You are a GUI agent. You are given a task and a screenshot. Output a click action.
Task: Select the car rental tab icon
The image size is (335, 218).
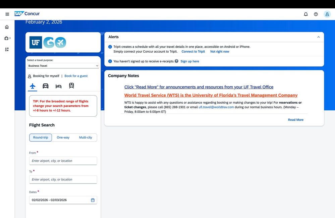click(46, 86)
